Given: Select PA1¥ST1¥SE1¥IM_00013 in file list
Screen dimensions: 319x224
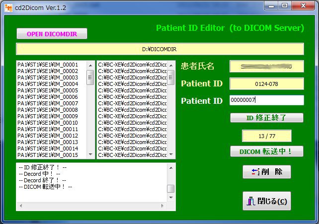Looking at the screenshot, I should [48, 142].
